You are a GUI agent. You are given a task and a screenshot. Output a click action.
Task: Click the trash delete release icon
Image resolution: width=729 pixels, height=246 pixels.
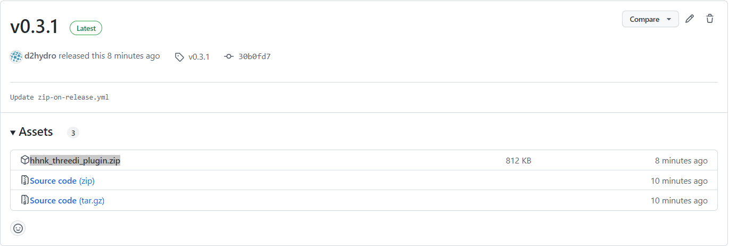710,19
